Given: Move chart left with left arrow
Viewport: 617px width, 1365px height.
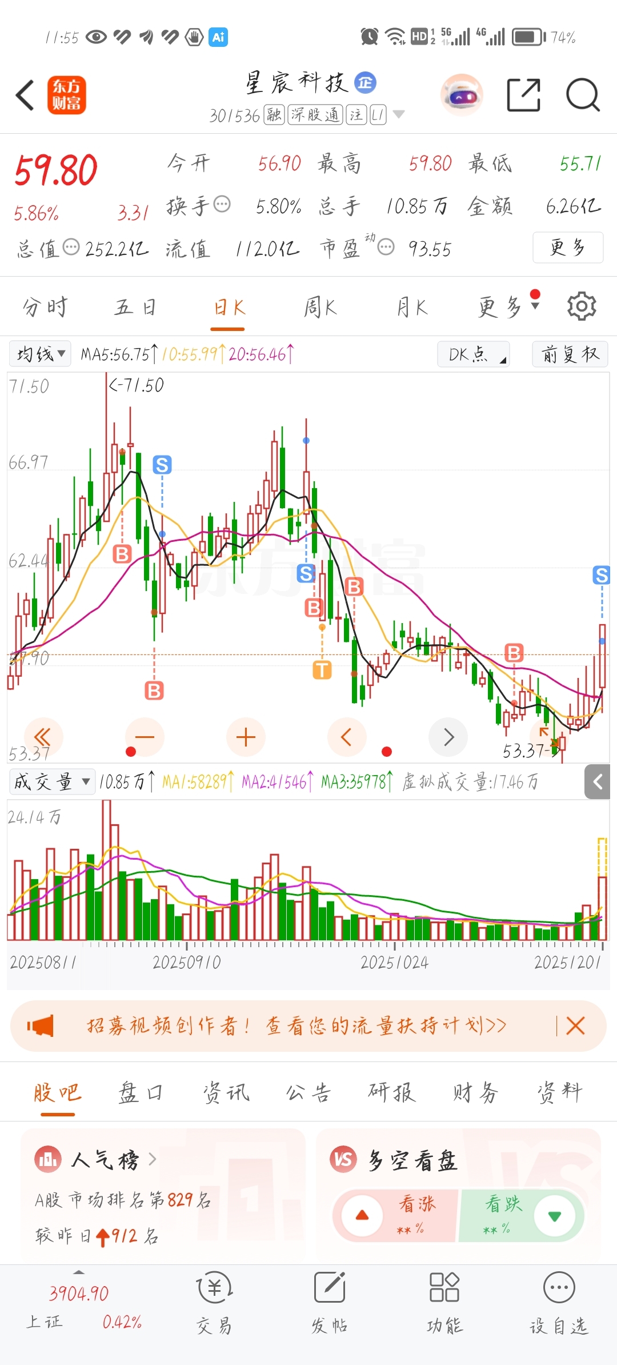Looking at the screenshot, I should coord(347,737).
